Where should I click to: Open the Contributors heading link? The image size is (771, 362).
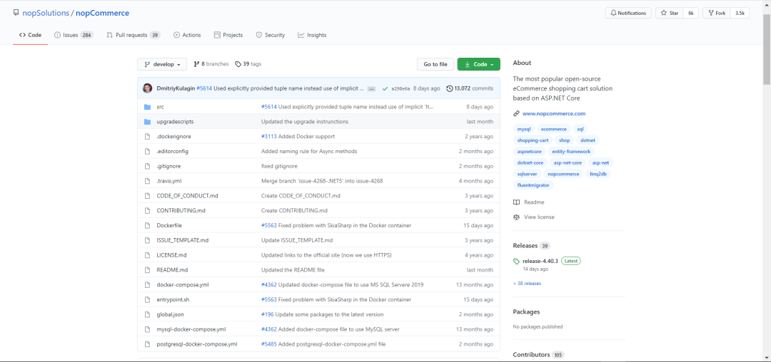point(532,355)
